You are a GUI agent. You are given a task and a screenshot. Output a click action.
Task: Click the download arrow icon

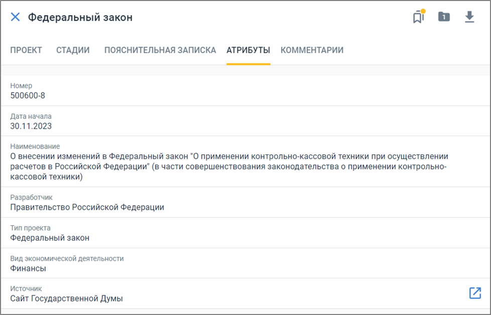pos(469,17)
